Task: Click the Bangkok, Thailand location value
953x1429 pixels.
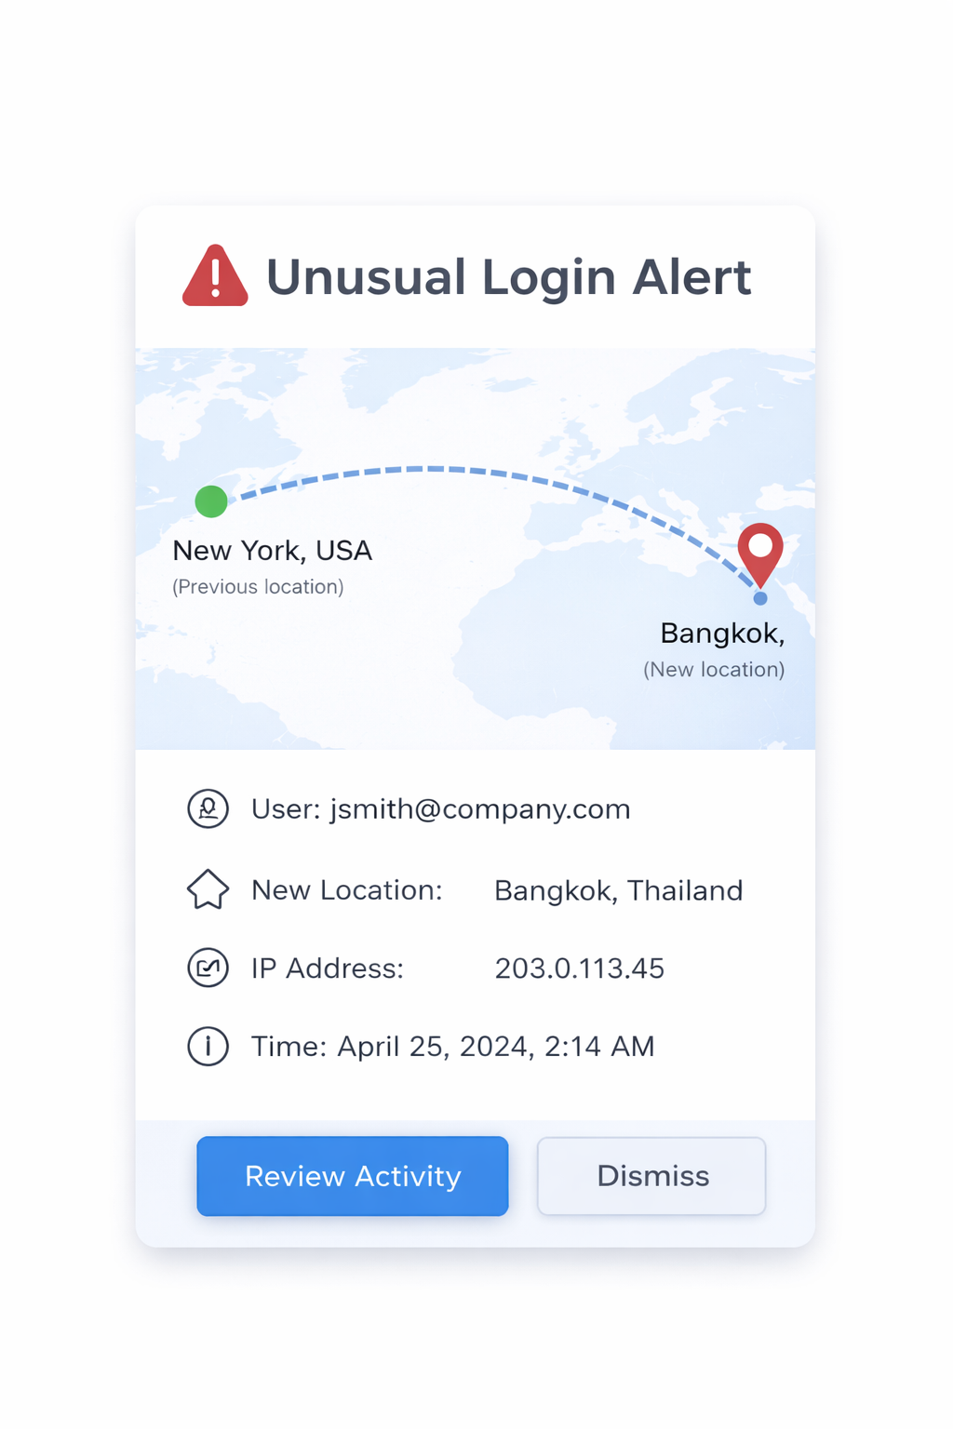Action: (x=619, y=890)
